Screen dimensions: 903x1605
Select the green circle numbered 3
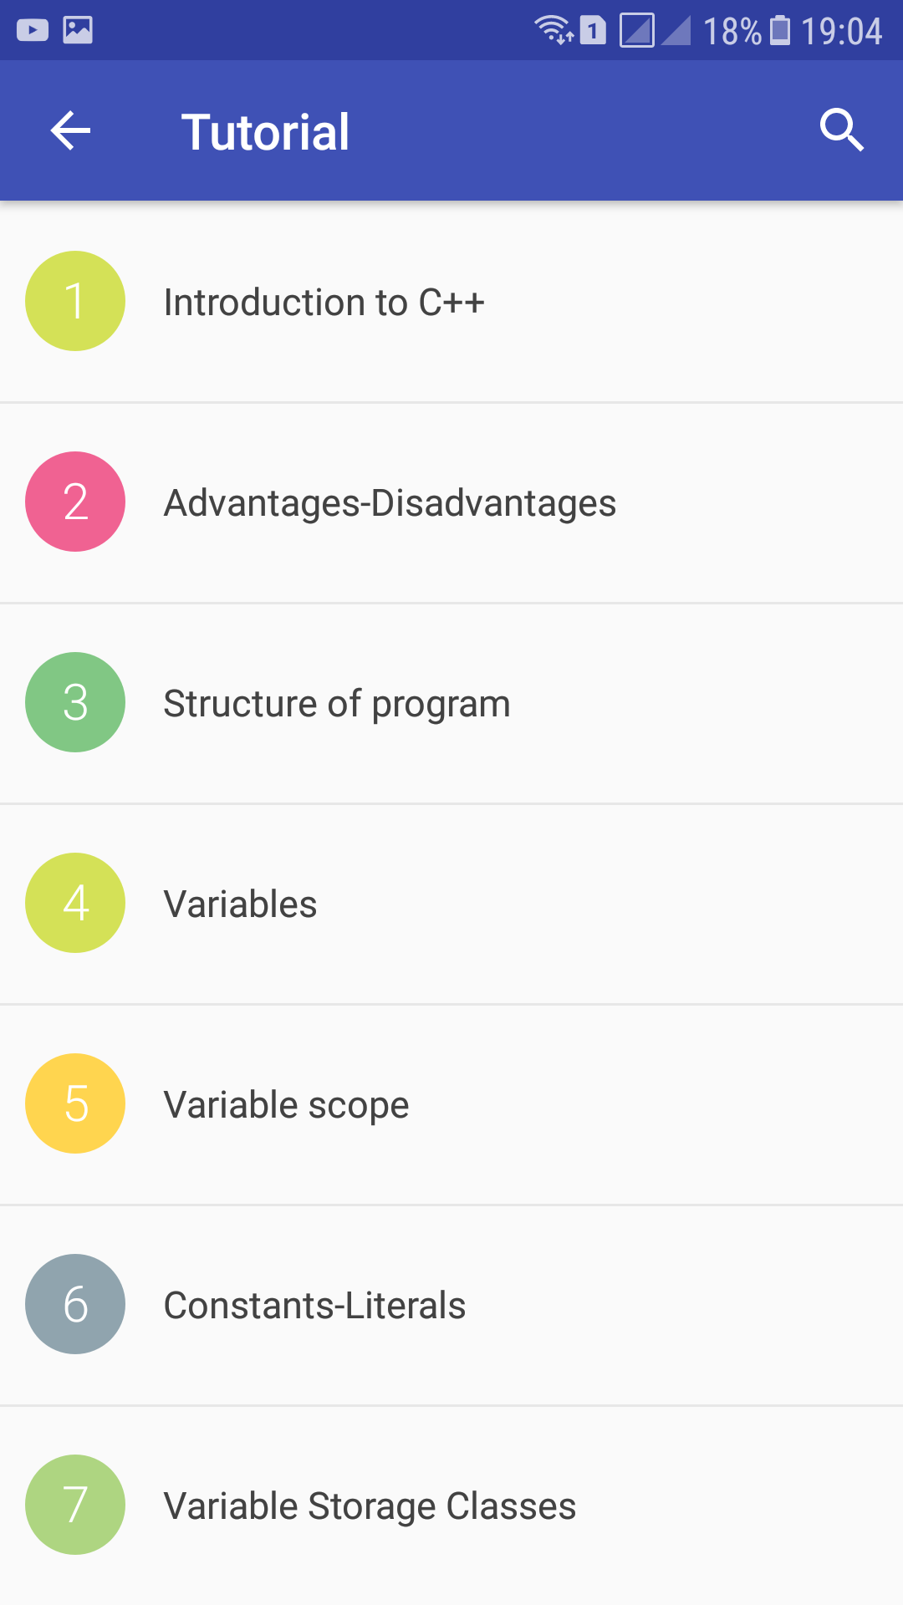click(x=74, y=702)
